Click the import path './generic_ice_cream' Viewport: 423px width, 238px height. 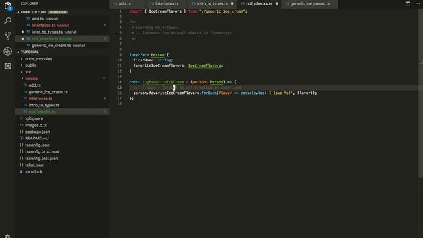coord(222,11)
